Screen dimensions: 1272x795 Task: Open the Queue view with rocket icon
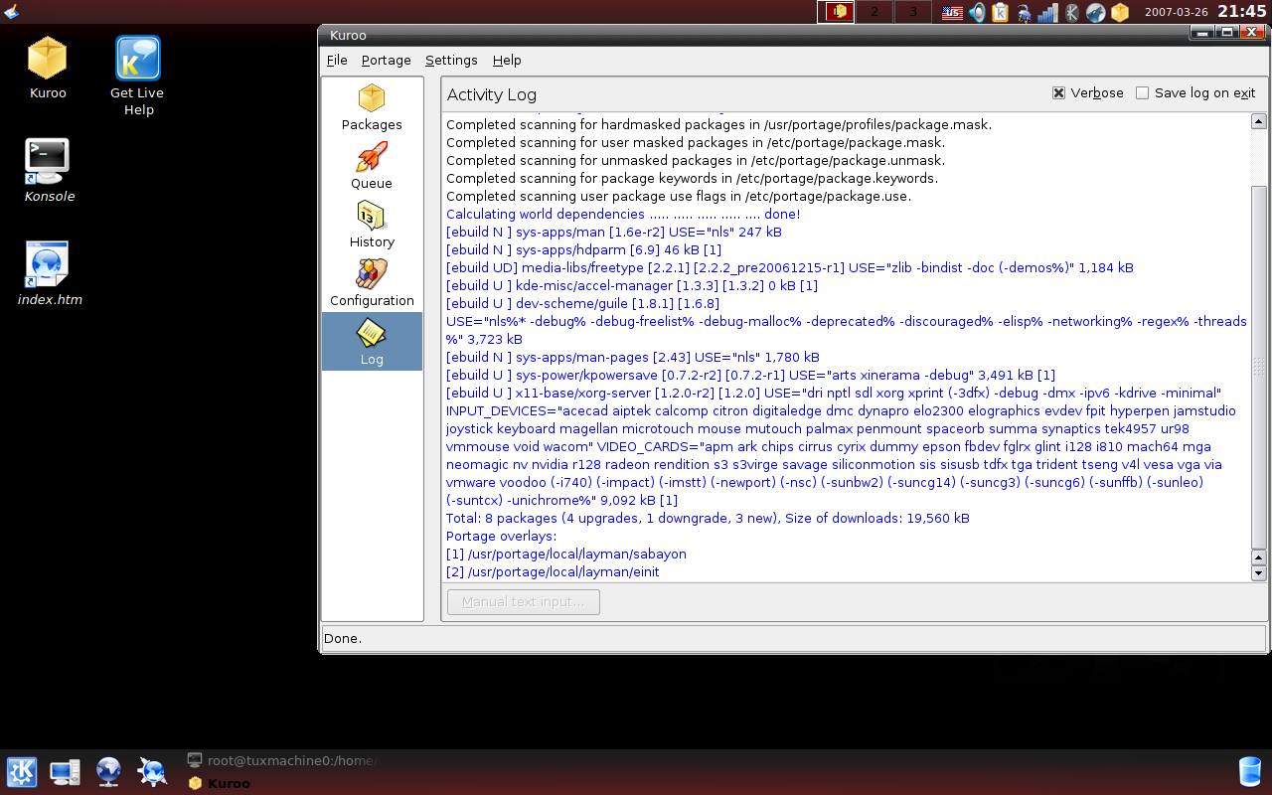coord(372,166)
